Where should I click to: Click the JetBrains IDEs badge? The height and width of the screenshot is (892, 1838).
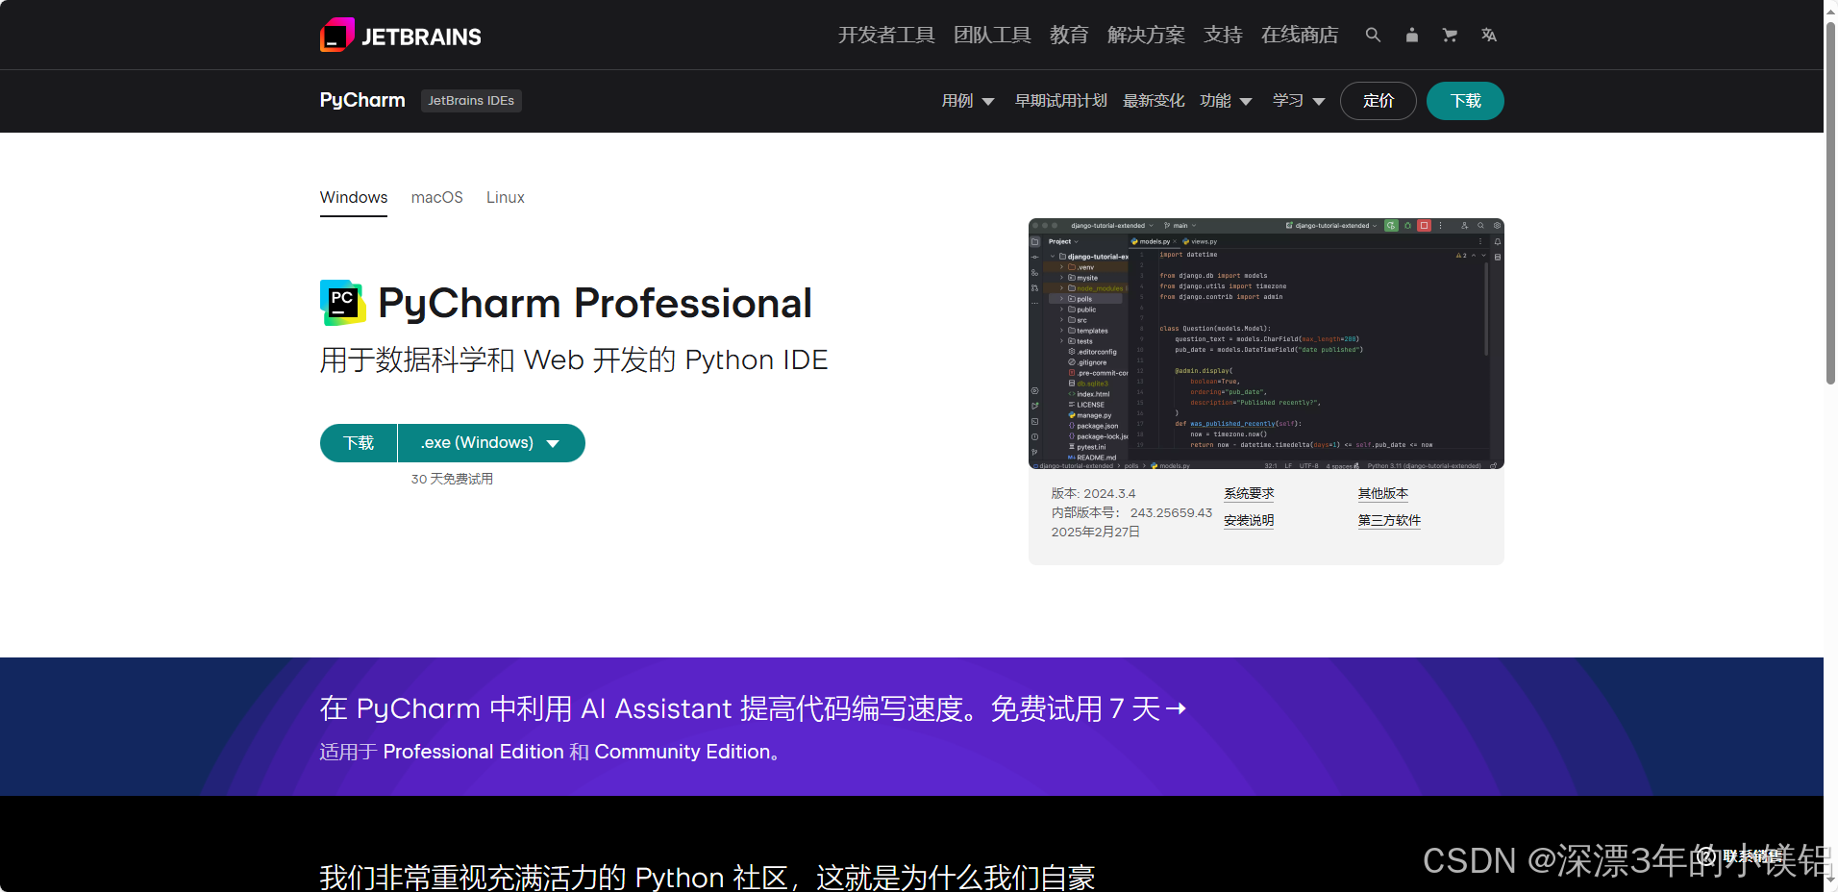coord(471,100)
